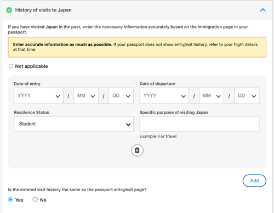Open the Date of entry day dropdown
Screen dimensions: 274x213
pos(121,96)
